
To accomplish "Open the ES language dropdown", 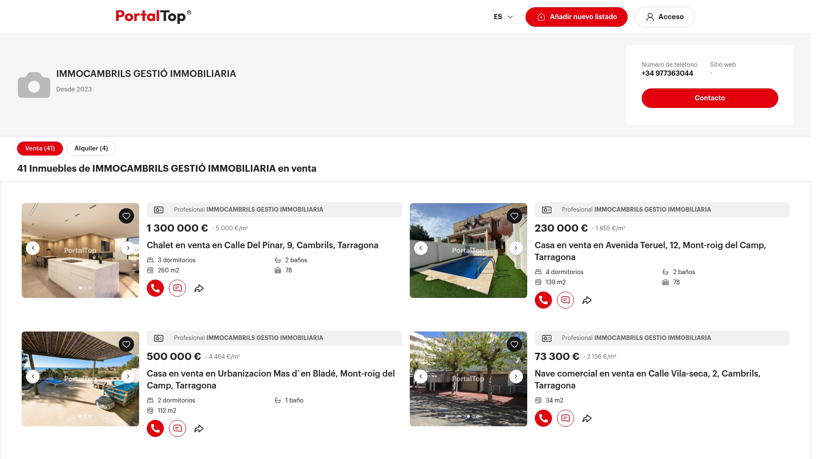I will pyautogui.click(x=503, y=17).
